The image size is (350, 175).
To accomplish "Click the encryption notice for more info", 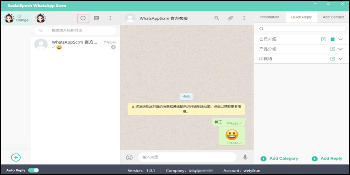I will click(186, 109).
